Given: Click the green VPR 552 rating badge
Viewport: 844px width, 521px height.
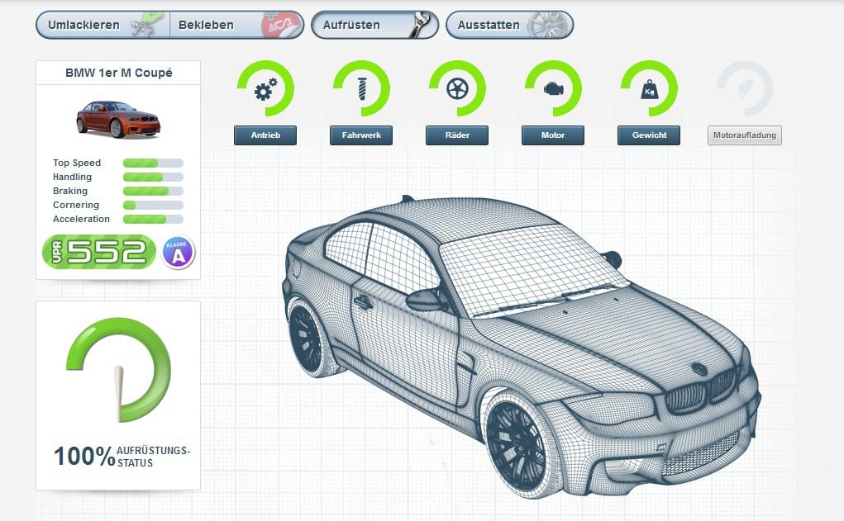Looking at the screenshot, I should pos(98,252).
